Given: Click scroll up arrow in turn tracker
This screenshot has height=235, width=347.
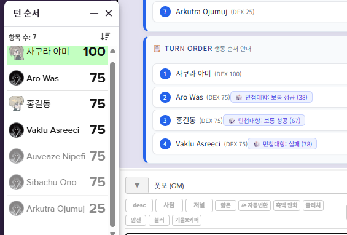Looking at the screenshot, I should click(112, 51).
